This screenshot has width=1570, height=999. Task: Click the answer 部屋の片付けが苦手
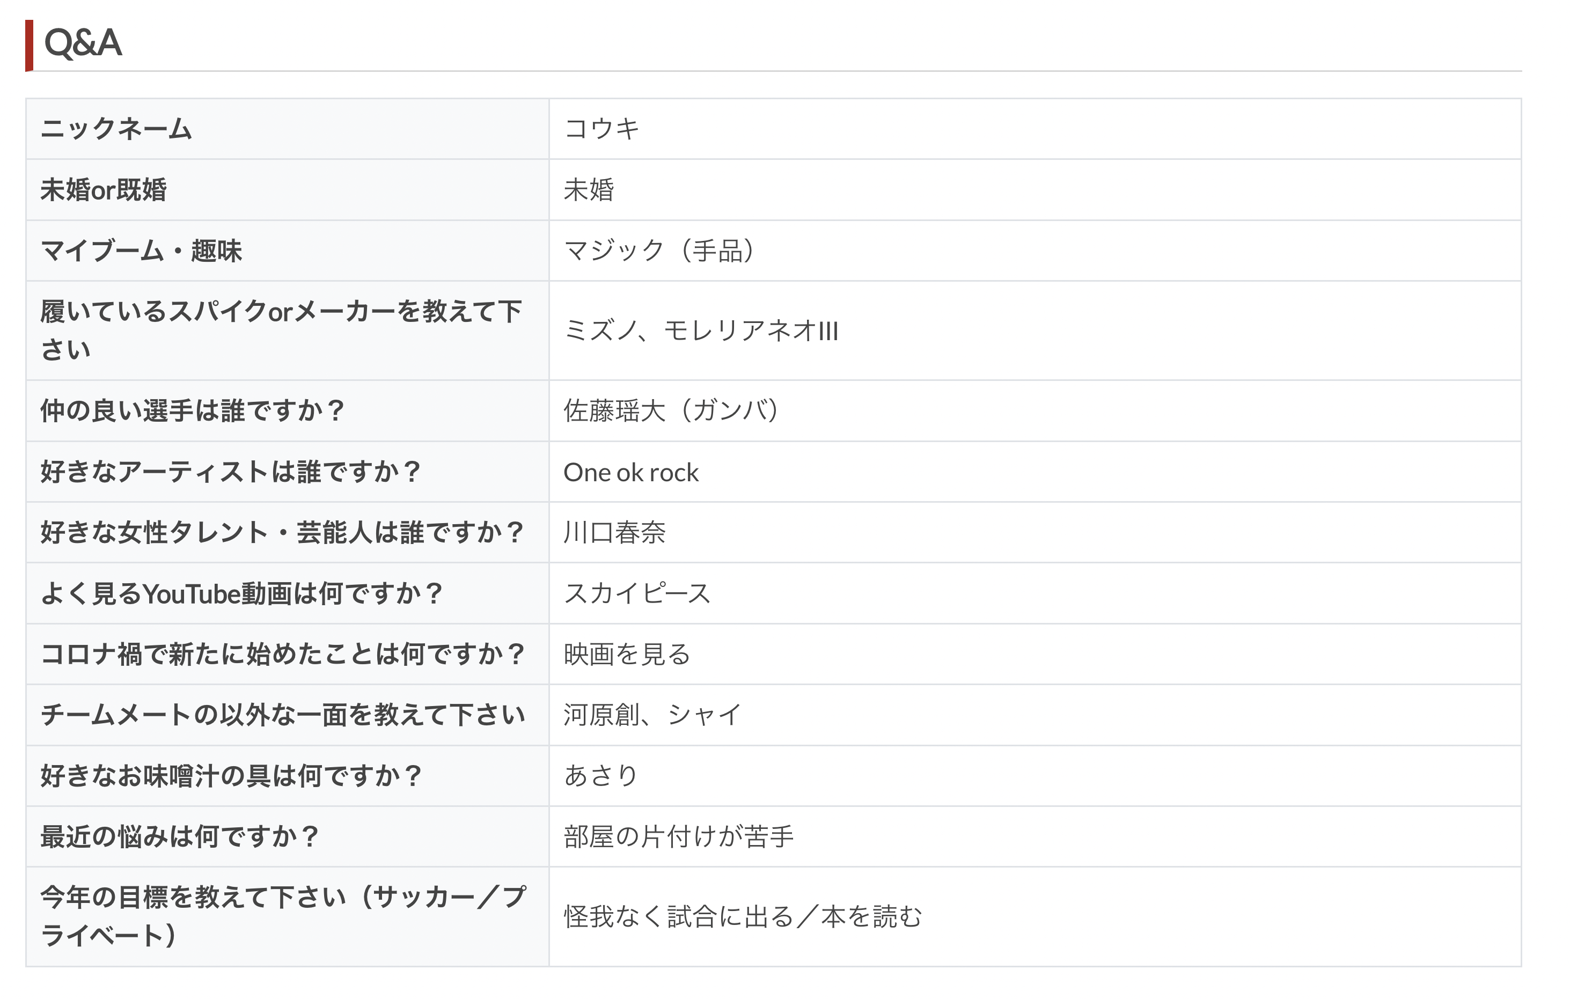(x=679, y=836)
